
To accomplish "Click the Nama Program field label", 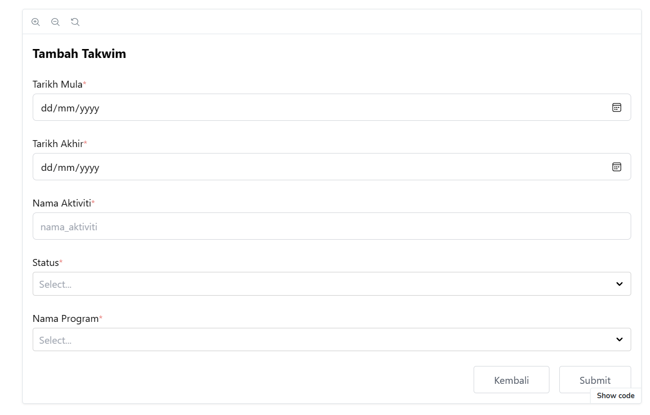I will [x=65, y=318].
